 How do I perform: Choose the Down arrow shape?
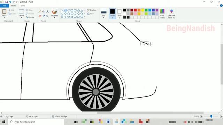click(x=62, y=17)
